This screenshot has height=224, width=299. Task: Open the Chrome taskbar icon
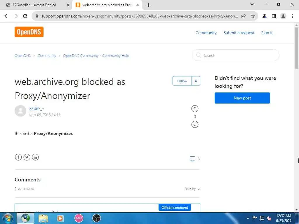coord(26,218)
